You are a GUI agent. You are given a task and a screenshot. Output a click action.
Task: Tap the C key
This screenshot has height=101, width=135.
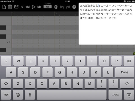pos(42,84)
